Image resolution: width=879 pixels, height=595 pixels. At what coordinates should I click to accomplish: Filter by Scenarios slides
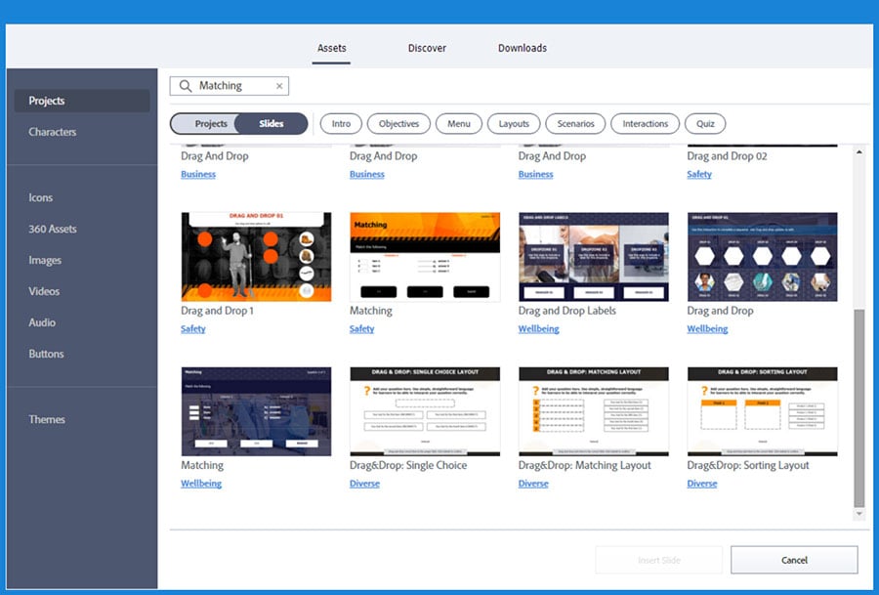pos(575,124)
